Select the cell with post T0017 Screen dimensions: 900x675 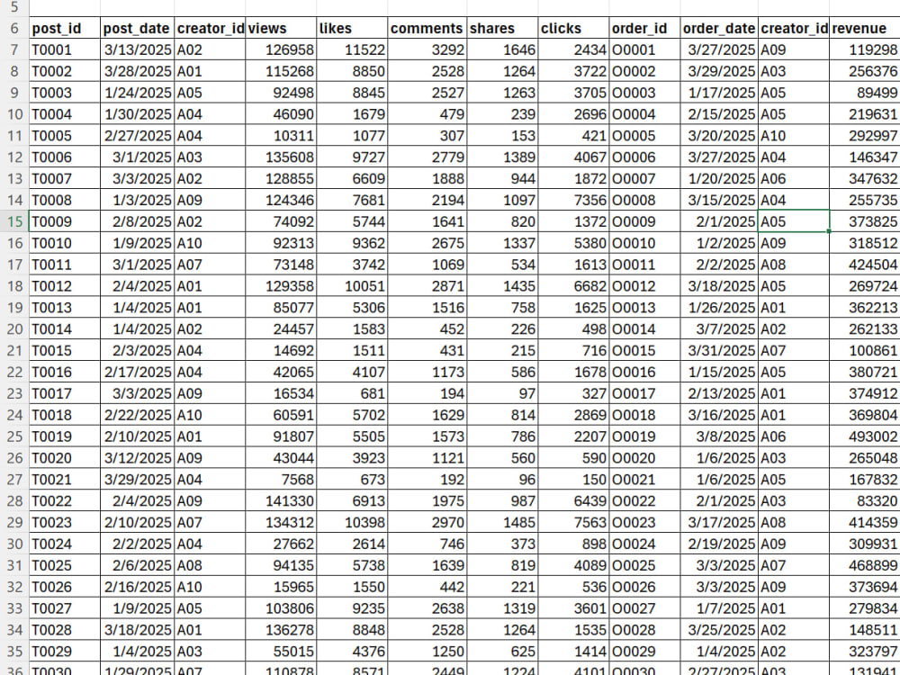pos(64,394)
